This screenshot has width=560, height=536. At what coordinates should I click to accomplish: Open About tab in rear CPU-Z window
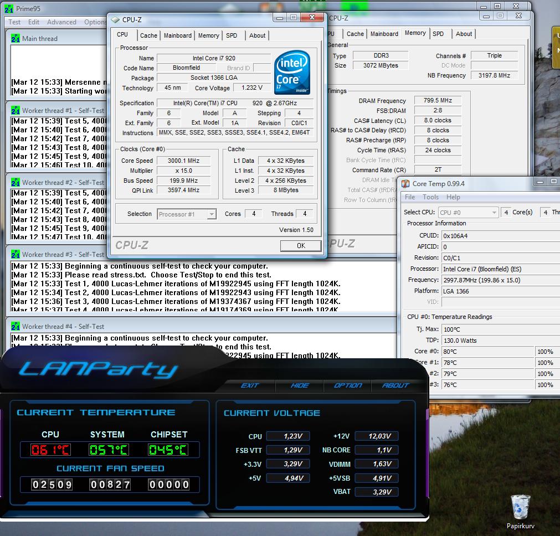tap(464, 34)
